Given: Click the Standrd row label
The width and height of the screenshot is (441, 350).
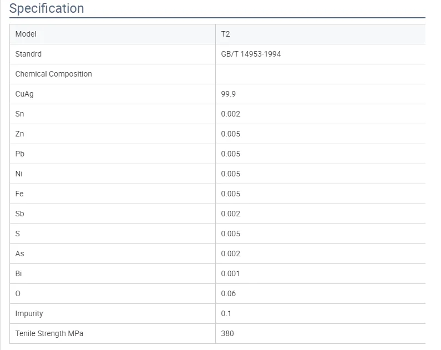Looking at the screenshot, I should 28,54.
